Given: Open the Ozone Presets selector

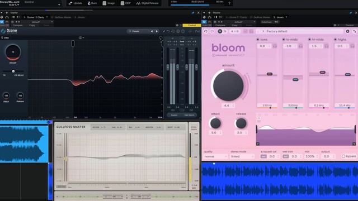Looking at the screenshot, I should (135, 31).
